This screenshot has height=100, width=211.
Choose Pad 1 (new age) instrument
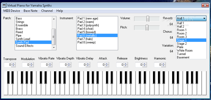click(x=97, y=18)
